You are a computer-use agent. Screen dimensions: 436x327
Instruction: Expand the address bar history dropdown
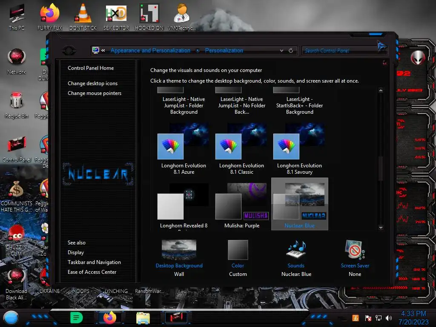(x=282, y=51)
